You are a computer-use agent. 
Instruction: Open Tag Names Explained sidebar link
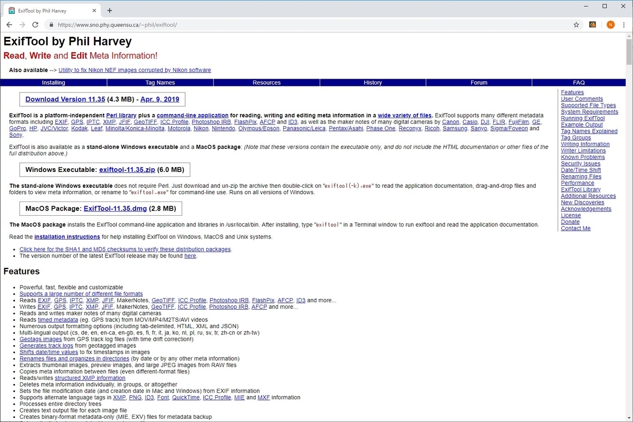click(x=589, y=131)
